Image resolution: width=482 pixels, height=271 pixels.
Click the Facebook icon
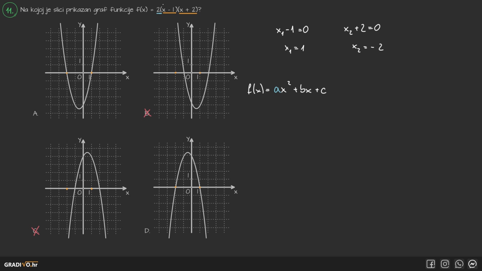click(431, 264)
